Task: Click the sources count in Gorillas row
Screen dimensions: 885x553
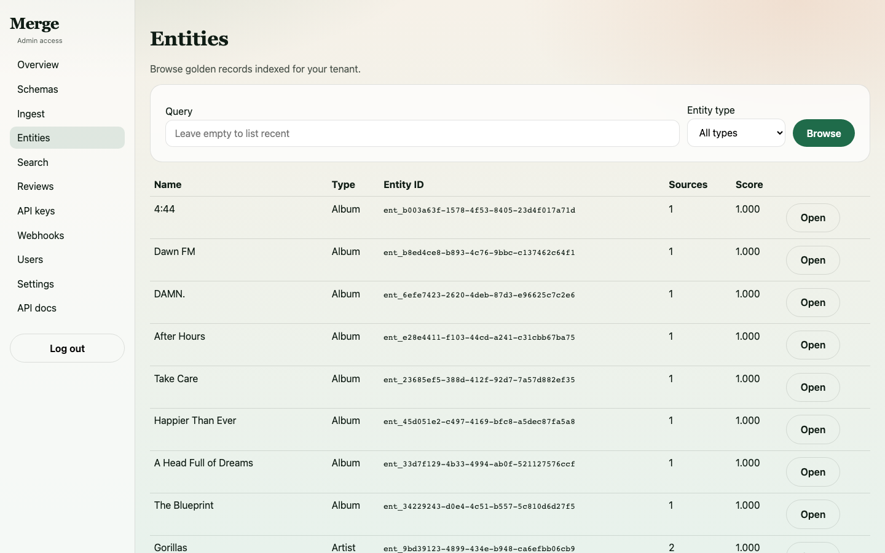Action: pos(671,547)
